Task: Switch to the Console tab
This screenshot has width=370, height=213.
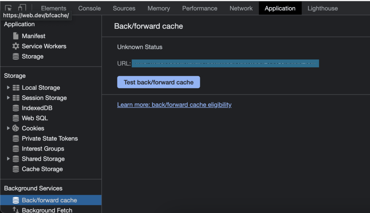Action: point(90,8)
